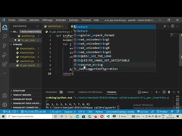Open the Extensions view
This screenshot has width=182, height=136.
pyautogui.click(x=5, y=64)
